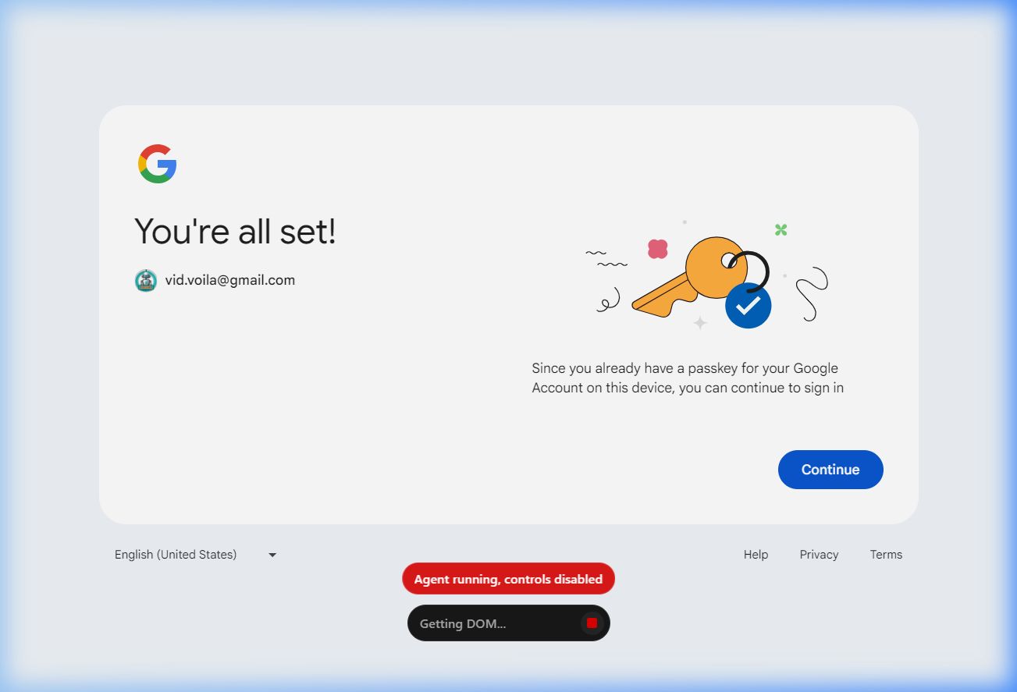Open the Terms link

point(886,555)
